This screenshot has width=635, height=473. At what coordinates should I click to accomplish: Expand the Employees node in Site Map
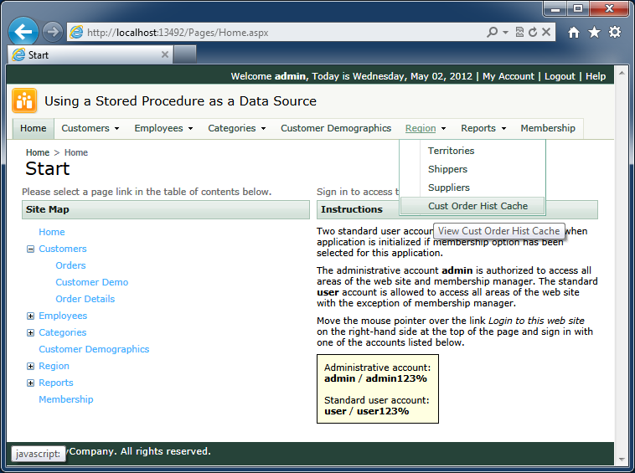coord(31,316)
